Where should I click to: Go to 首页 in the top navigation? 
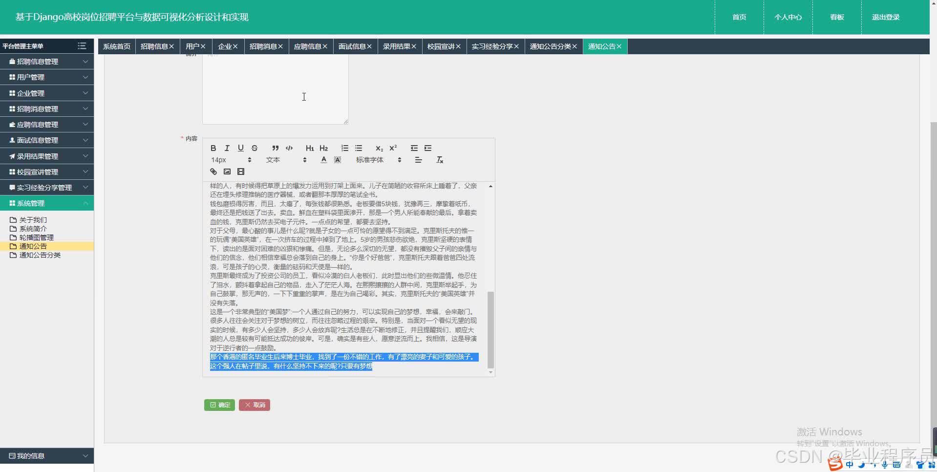739,17
